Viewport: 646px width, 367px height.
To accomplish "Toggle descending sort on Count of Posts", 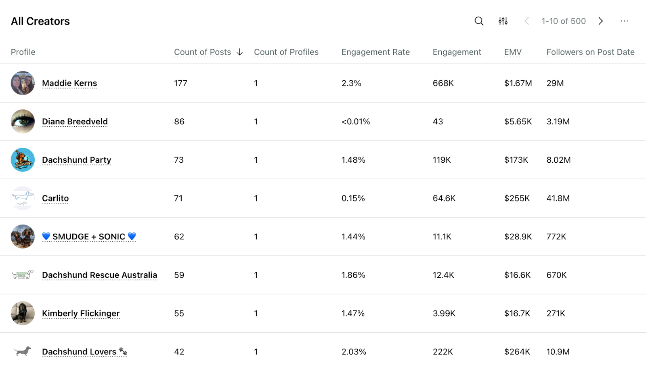I will pos(202,52).
